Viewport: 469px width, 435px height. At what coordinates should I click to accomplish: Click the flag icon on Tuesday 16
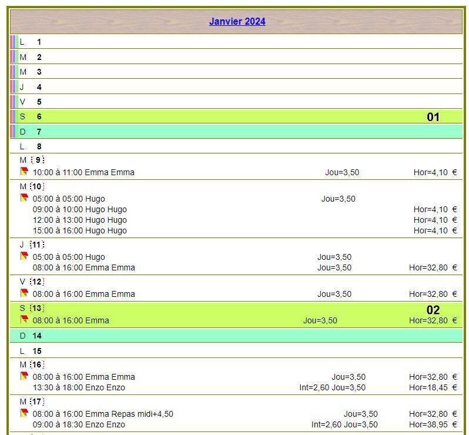(24, 376)
